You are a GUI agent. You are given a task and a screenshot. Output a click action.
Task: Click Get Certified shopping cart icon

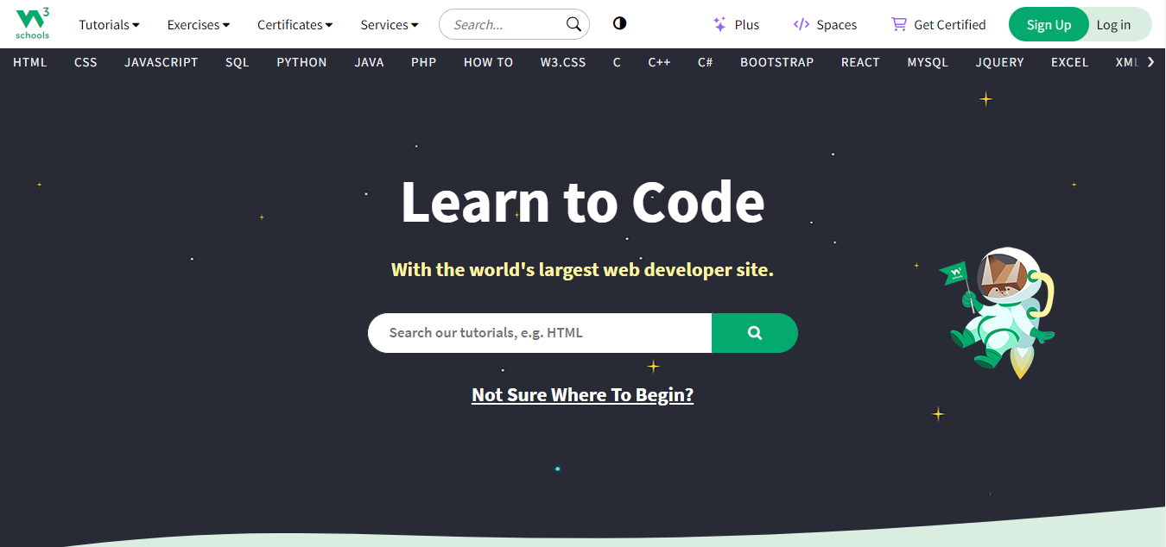[899, 24]
